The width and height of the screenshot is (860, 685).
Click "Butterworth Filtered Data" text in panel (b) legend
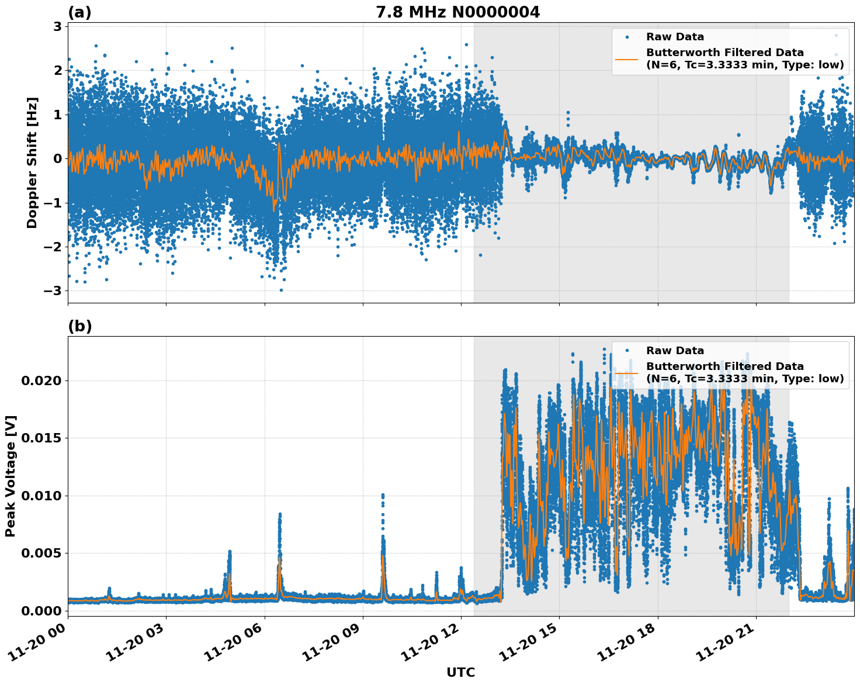[x=724, y=366]
